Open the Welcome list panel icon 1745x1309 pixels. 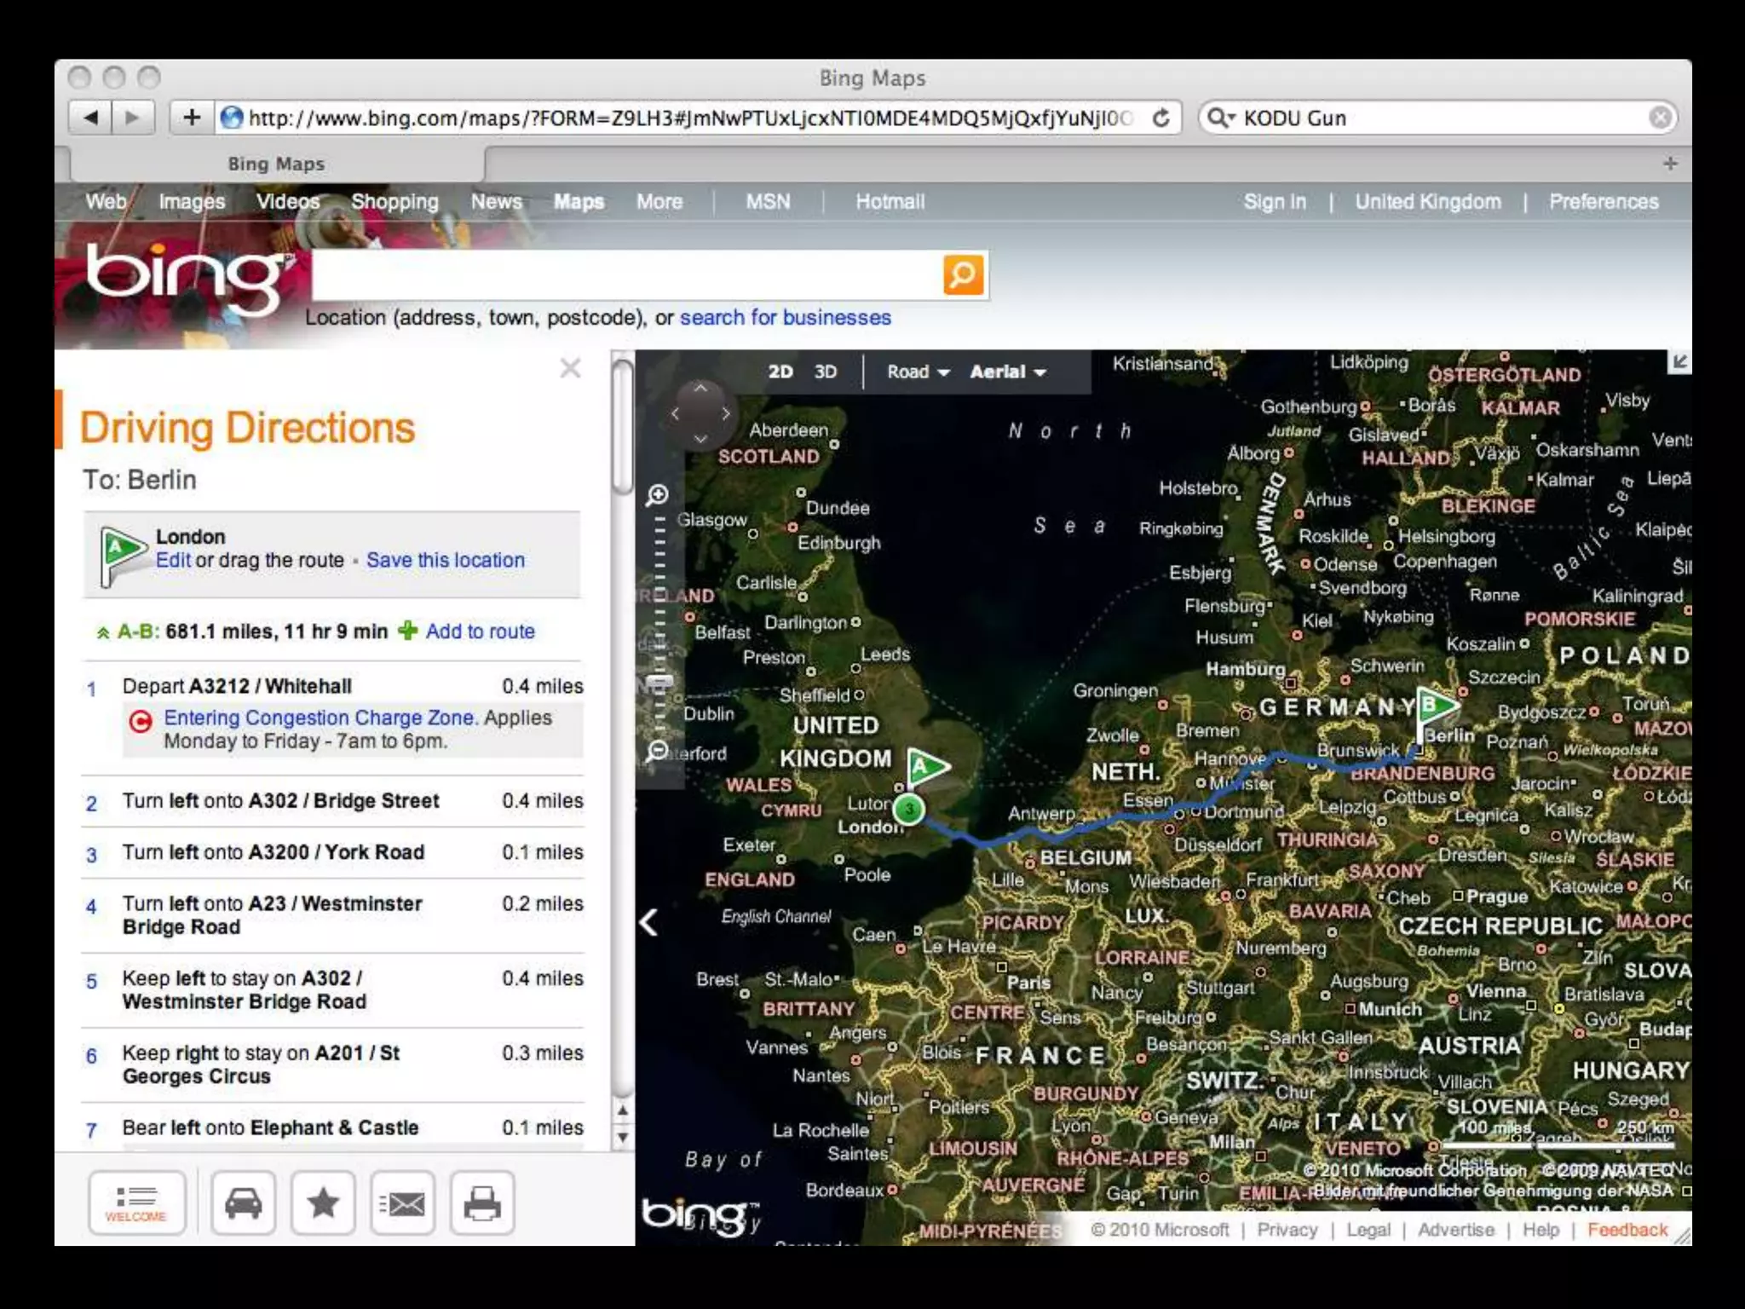point(135,1203)
